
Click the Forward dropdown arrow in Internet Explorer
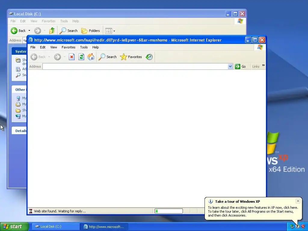[64, 57]
